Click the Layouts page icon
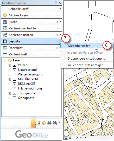 [x=5, y=41]
